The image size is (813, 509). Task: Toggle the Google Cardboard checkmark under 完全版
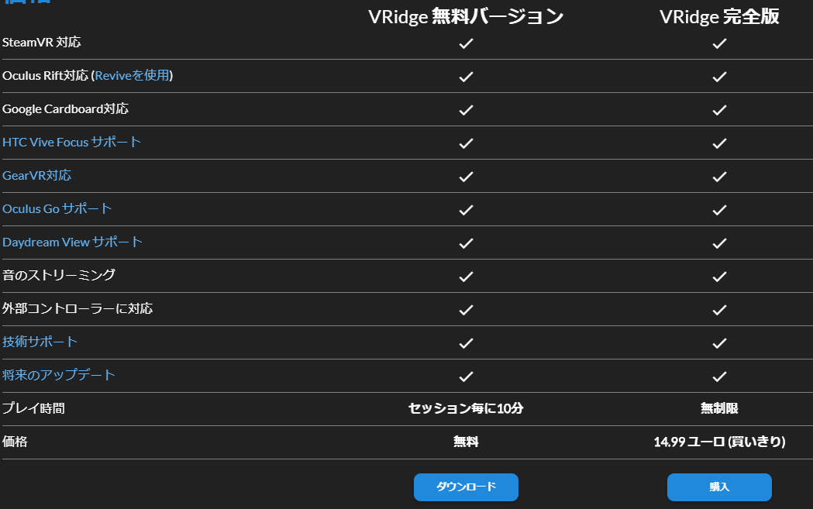tap(719, 109)
